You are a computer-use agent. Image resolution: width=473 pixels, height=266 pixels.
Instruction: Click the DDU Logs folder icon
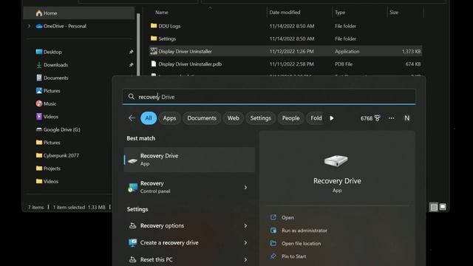pos(154,26)
